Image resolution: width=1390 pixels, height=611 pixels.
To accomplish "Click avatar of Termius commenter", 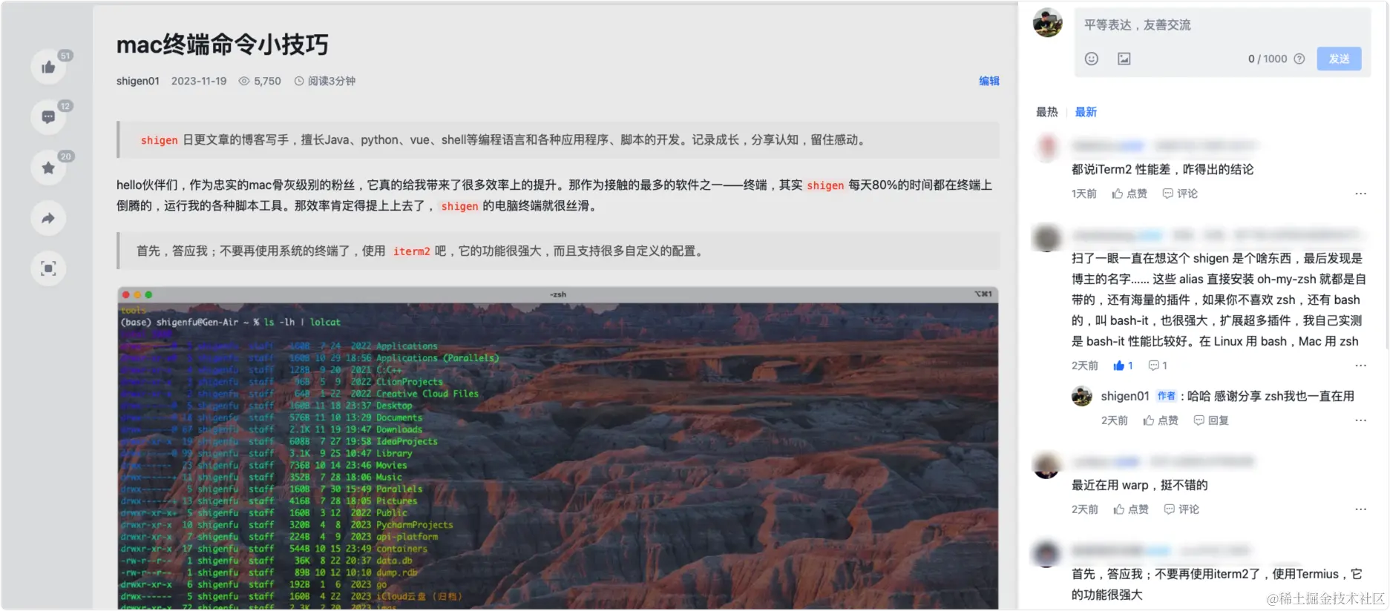I will [1047, 554].
